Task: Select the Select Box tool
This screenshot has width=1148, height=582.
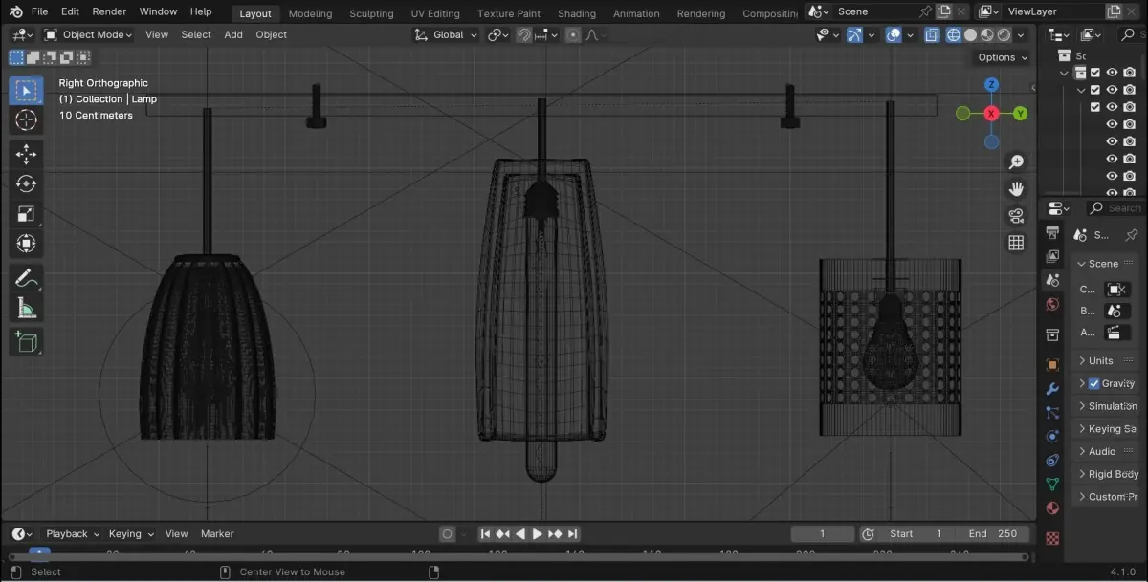Action: point(26,91)
